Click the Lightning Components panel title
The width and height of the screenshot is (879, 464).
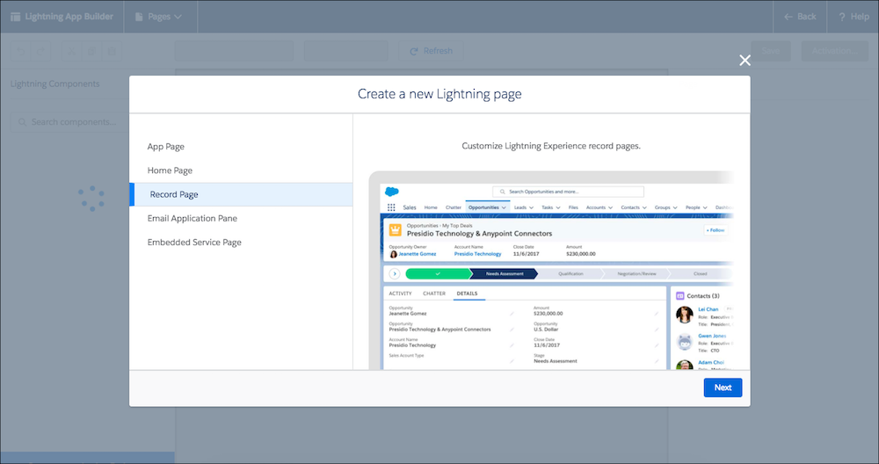click(x=54, y=84)
